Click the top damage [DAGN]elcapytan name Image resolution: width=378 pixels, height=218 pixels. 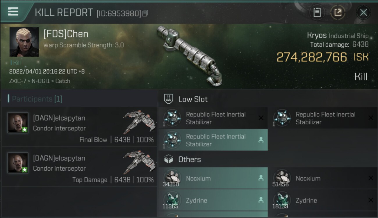59,158
